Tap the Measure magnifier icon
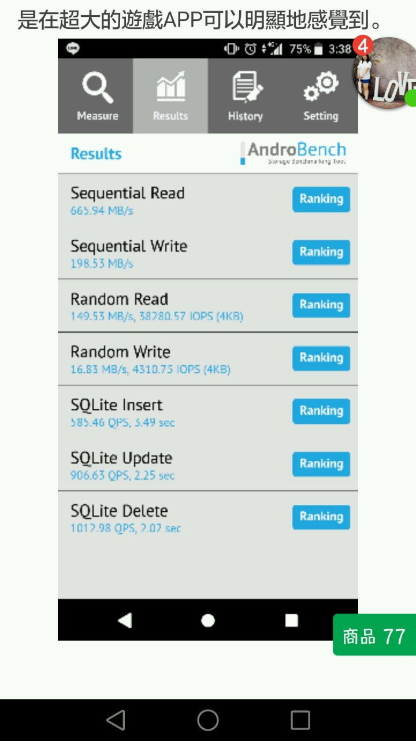The height and width of the screenshot is (741, 416). pos(97,87)
